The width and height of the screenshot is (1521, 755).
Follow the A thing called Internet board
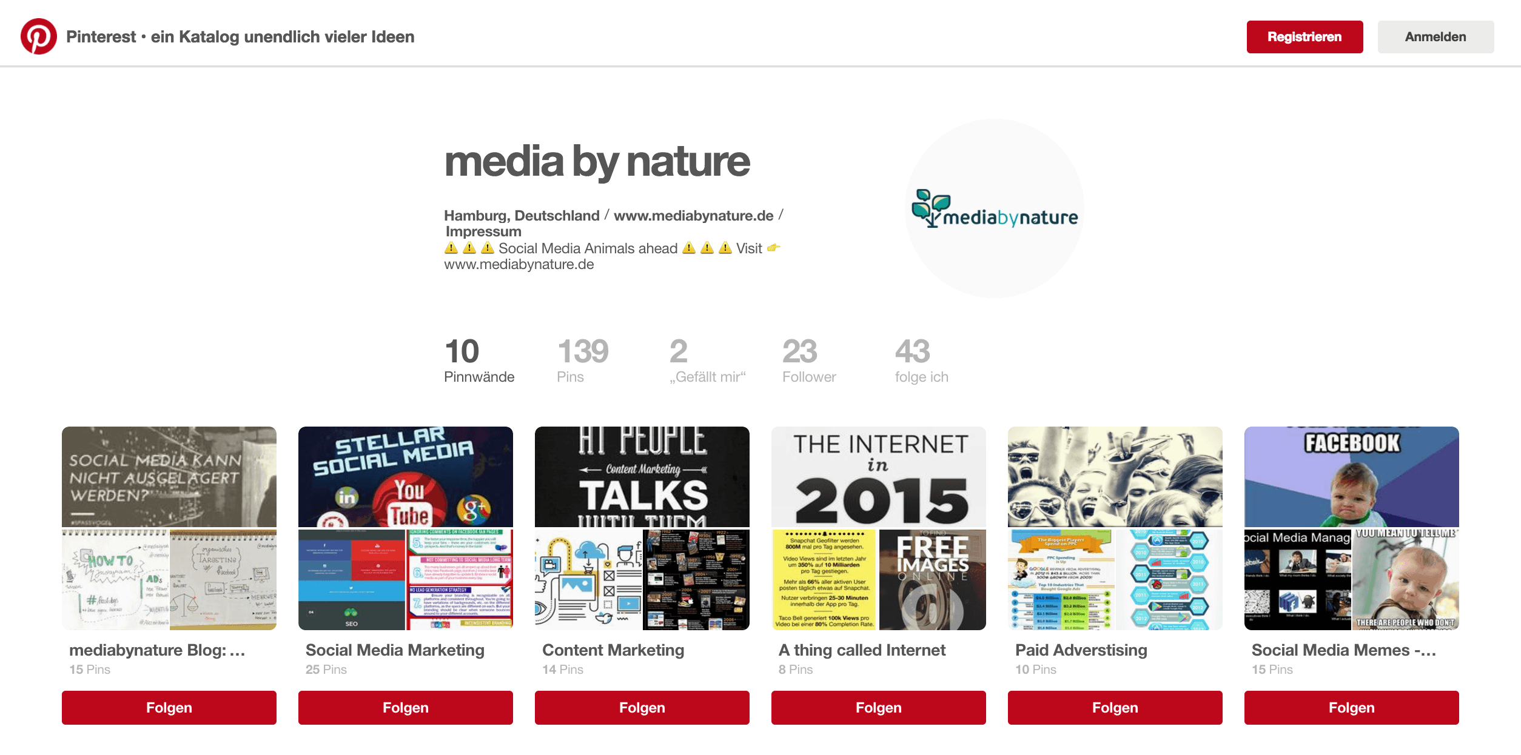[879, 708]
